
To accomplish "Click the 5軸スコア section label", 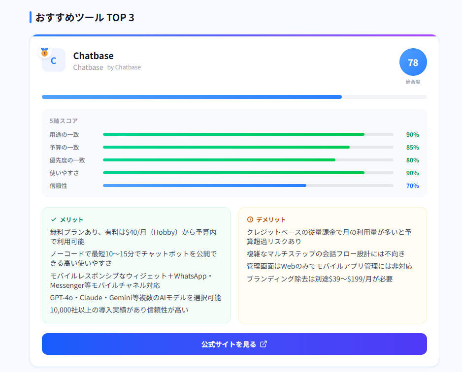I will pyautogui.click(x=64, y=121).
